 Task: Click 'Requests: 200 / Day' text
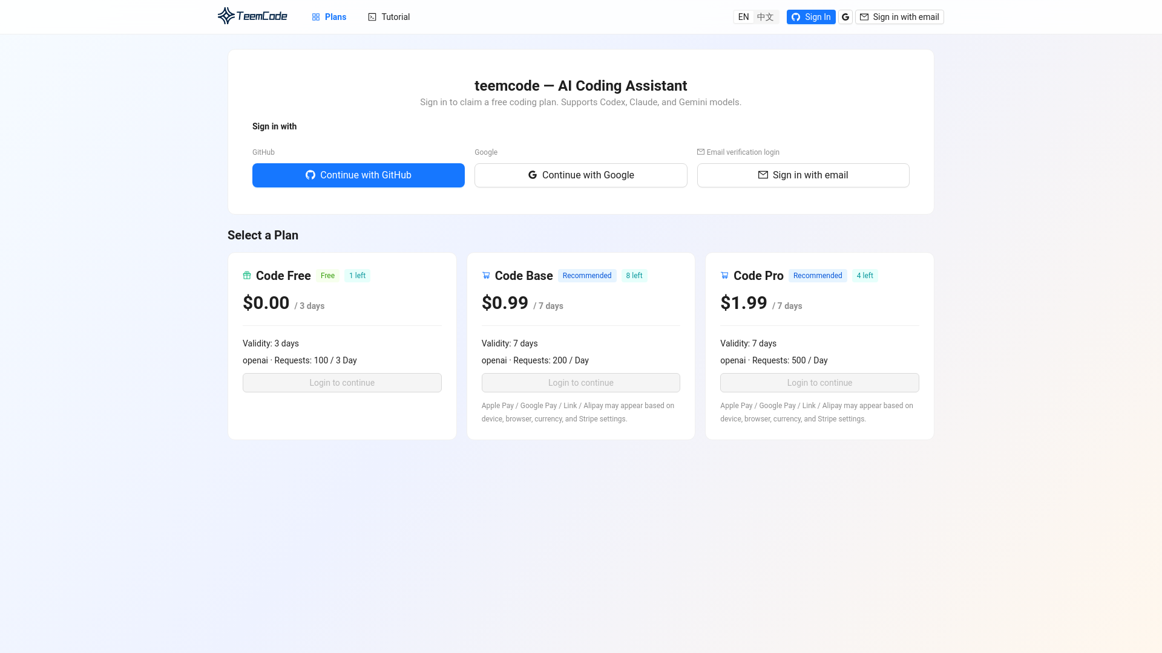click(x=551, y=360)
